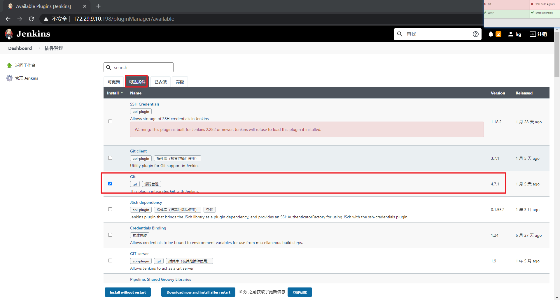Check the JSch dependency plugin checkbox

pos(110,209)
